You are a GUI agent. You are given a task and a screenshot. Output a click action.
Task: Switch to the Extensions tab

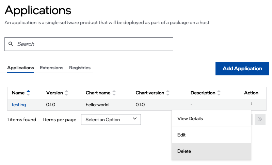pos(51,68)
